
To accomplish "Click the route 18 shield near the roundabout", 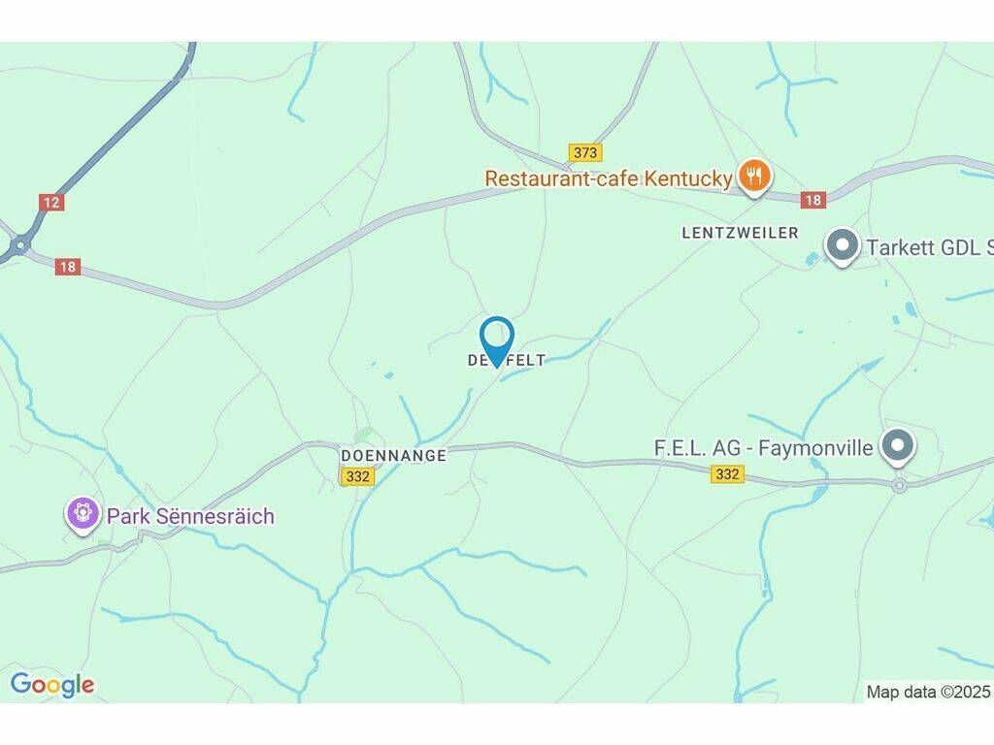I will coord(68,267).
